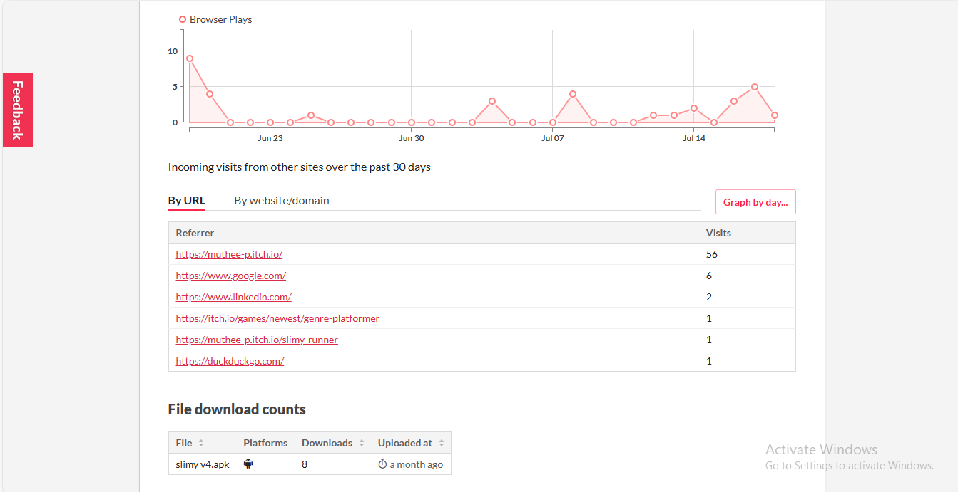Switch to the By URL tab
The image size is (958, 492).
point(187,201)
